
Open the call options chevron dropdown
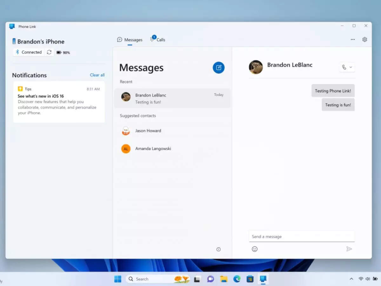pos(350,67)
